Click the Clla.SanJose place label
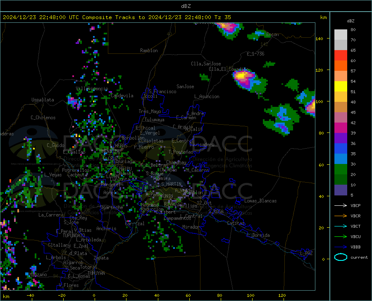This screenshot has width=372, height=301. (x=206, y=64)
